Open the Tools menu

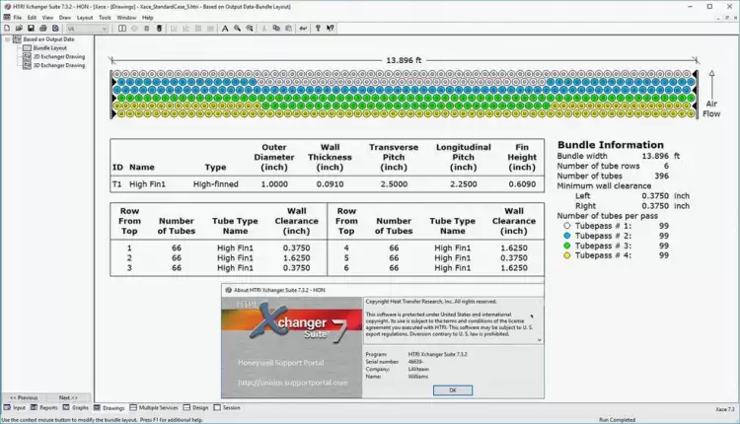[105, 18]
